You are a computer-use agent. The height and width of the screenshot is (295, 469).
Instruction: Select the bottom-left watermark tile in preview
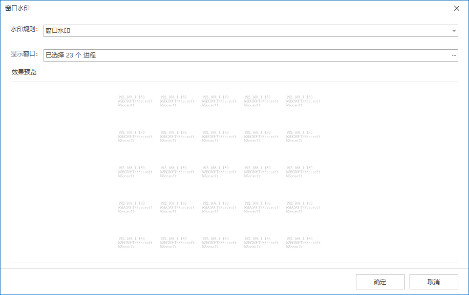tap(135, 243)
